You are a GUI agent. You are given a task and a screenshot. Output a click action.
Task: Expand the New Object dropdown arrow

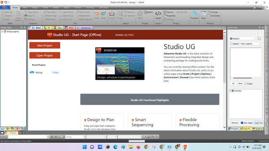[x=58, y=12]
